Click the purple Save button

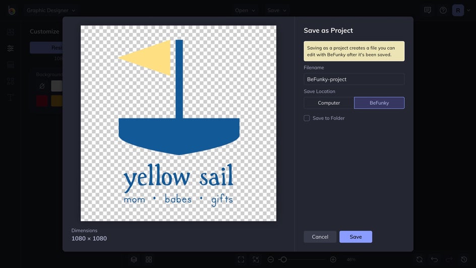click(355, 237)
